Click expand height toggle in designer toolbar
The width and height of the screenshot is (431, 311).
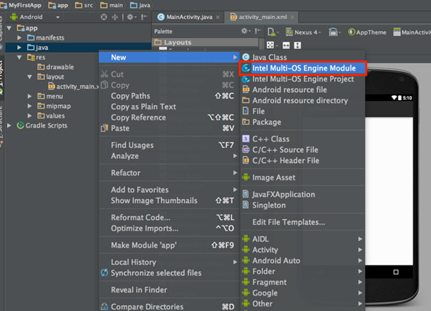point(297,45)
